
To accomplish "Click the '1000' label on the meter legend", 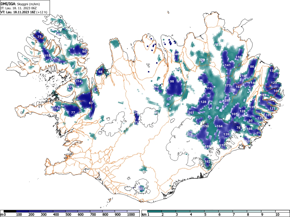I will [131, 214].
